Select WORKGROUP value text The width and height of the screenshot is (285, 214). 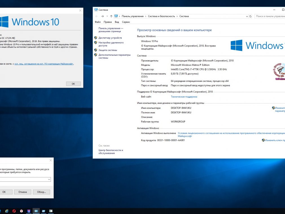178,122
